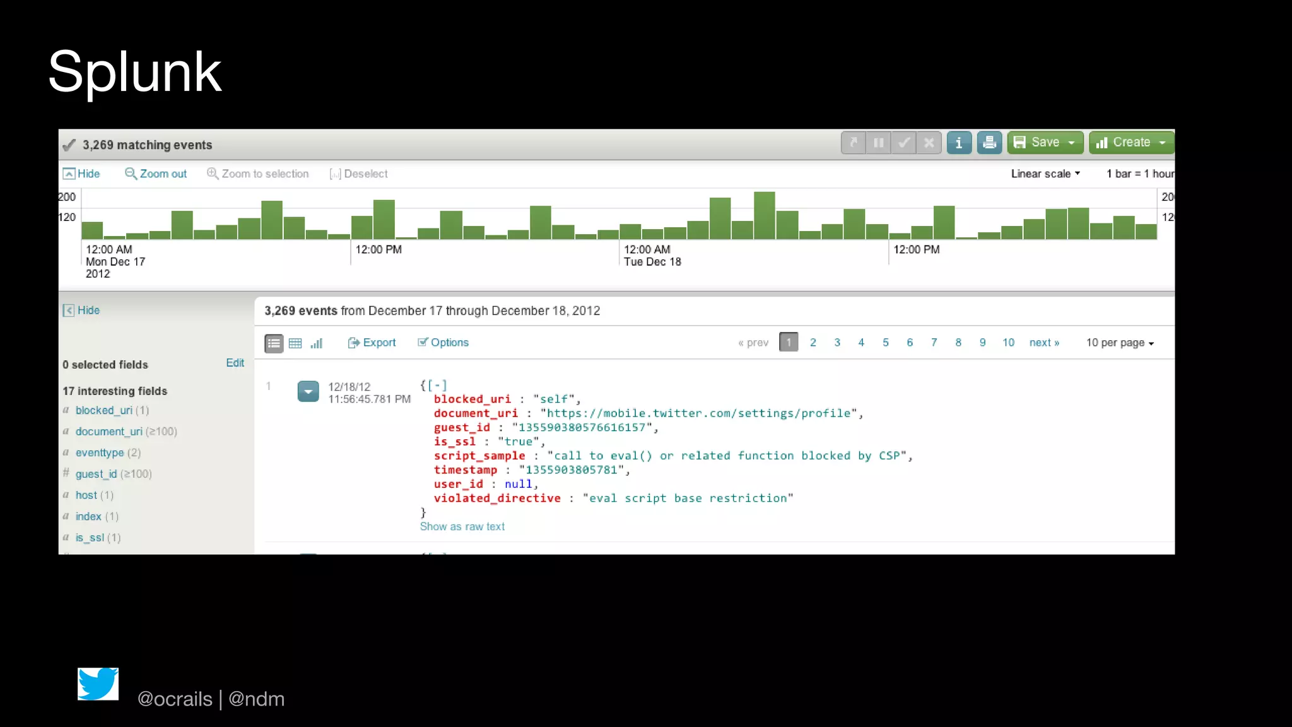Open the document_uri field in sidebar

click(x=109, y=432)
